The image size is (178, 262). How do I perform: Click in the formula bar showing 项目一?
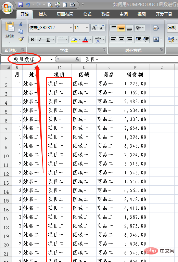129,59
